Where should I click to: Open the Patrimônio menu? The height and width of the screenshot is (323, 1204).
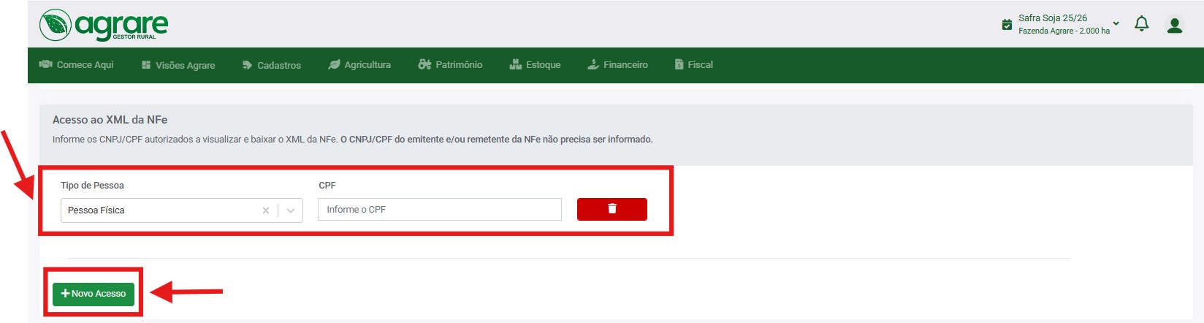pos(450,64)
